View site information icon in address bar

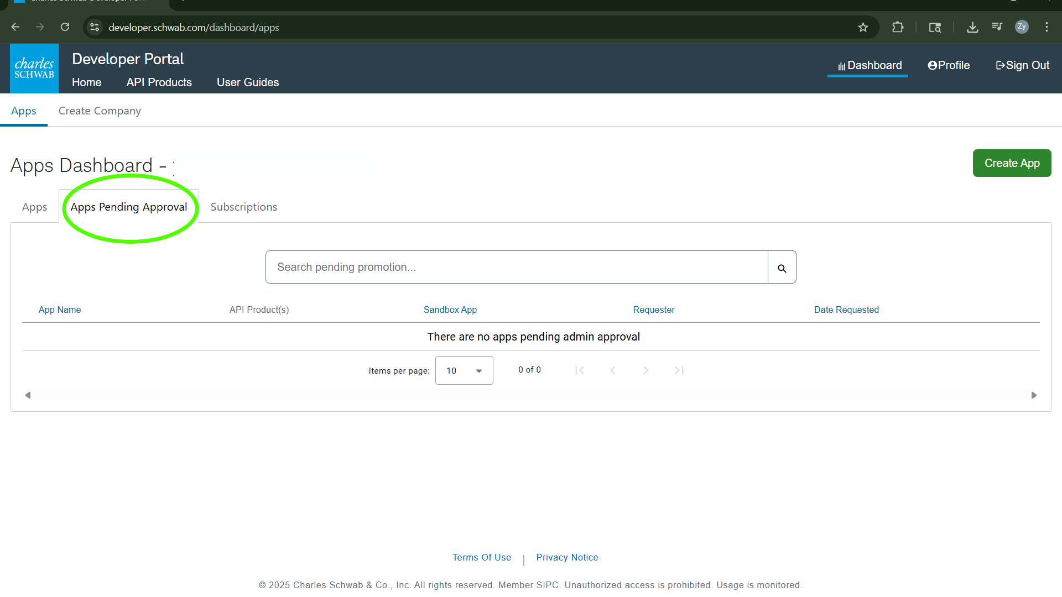95,27
